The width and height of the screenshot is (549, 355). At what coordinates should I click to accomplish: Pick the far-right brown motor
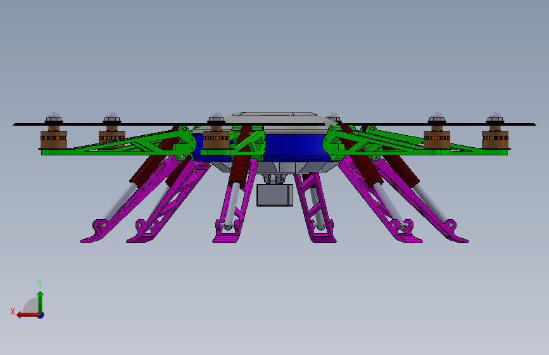(x=495, y=139)
